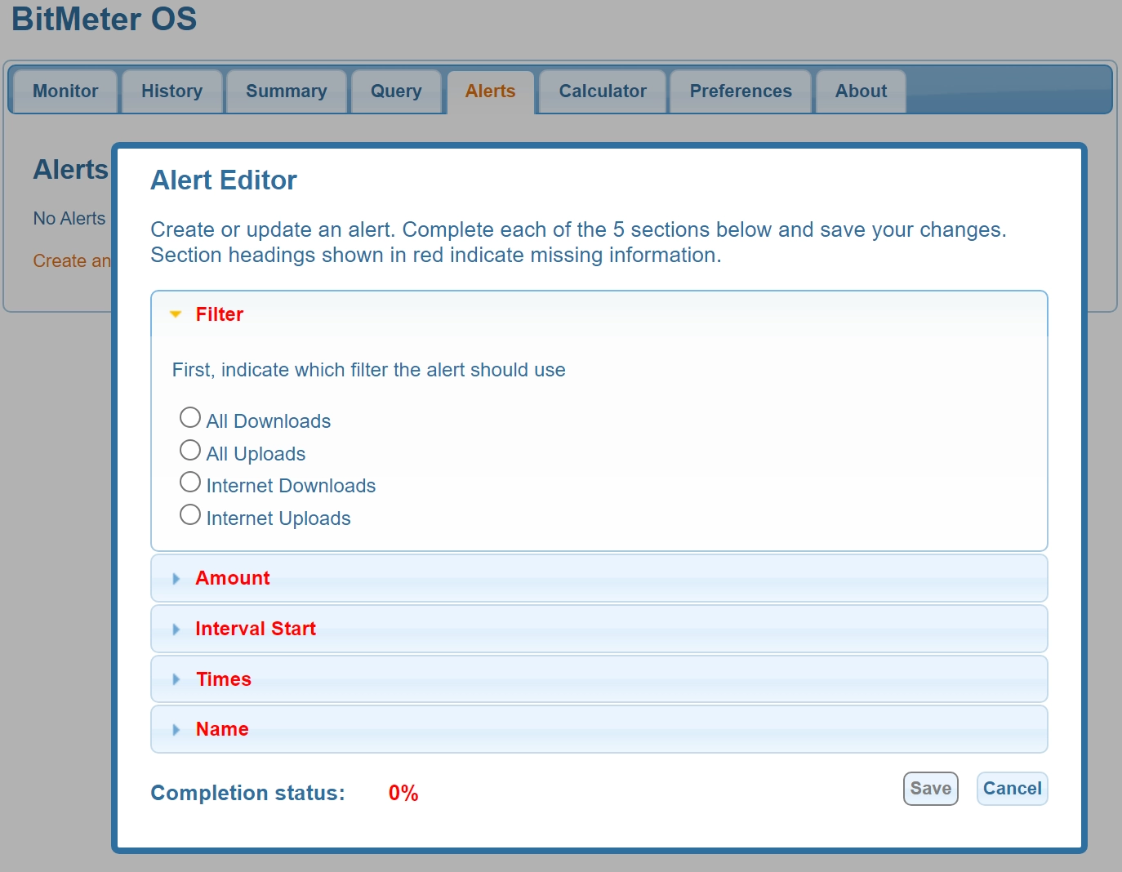Collapse the Filter section arrow icon
Screen dimensions: 1122x872
(x=175, y=314)
